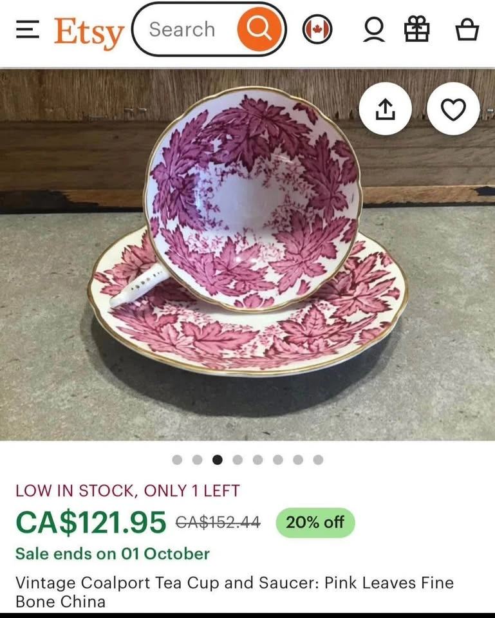The width and height of the screenshot is (495, 618).
Task: Click the Vintage Coalport Tea Cup title
Action: [234, 592]
